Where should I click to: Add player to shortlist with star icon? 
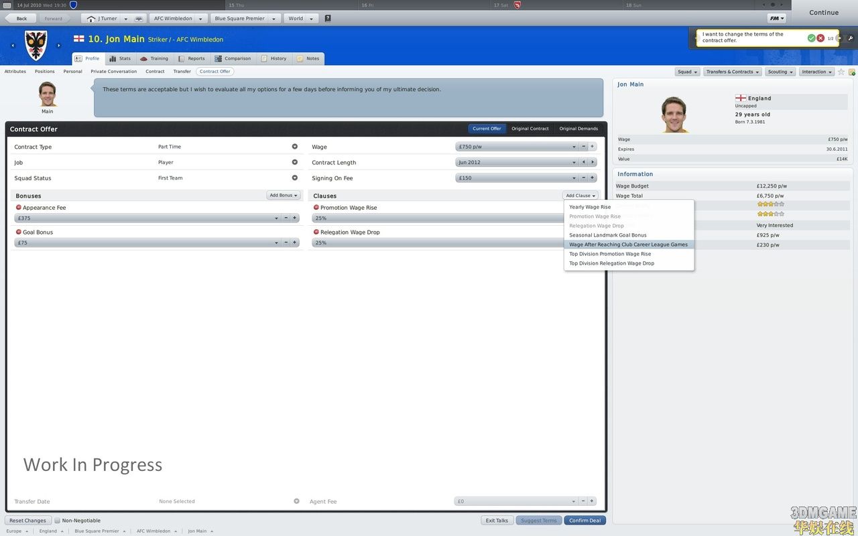(x=841, y=72)
